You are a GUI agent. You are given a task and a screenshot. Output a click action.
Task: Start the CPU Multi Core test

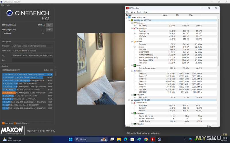click(49, 25)
